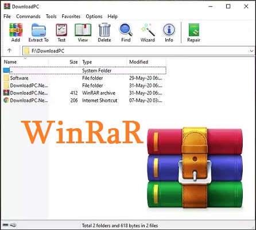This screenshot has height=230, width=256.
Task: Sort by Modified column header
Action: tap(146, 62)
